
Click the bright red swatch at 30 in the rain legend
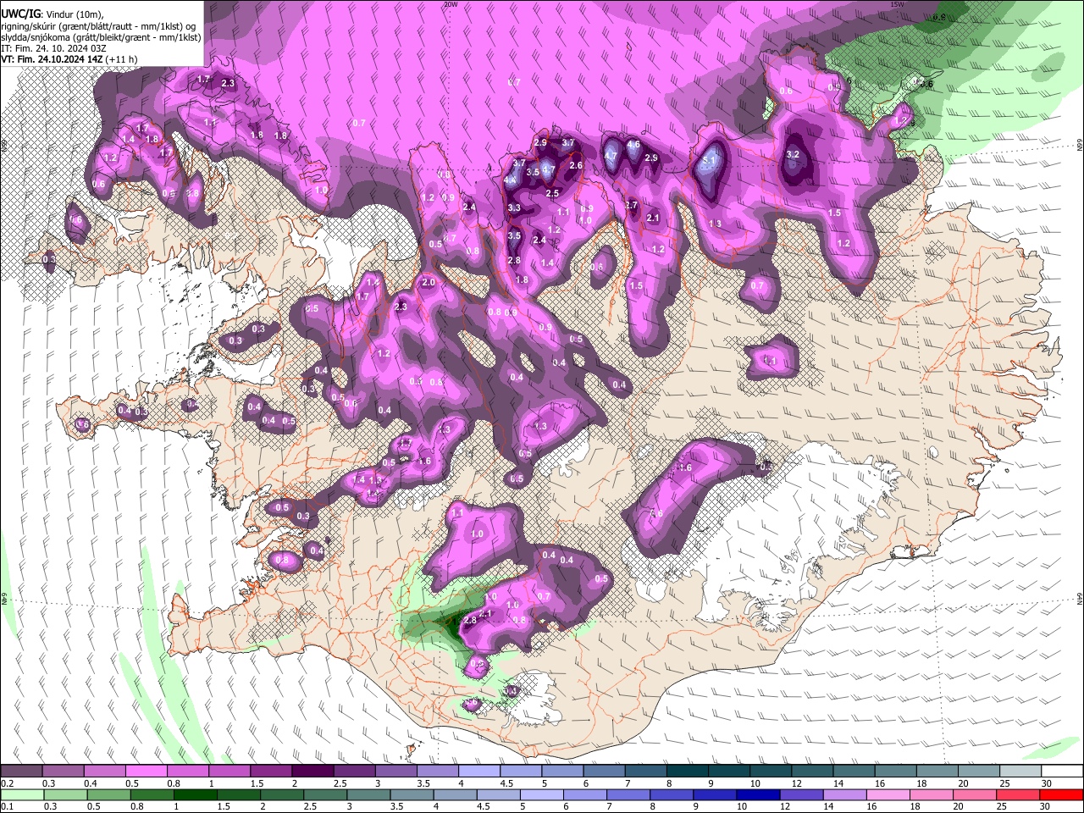point(1060,795)
